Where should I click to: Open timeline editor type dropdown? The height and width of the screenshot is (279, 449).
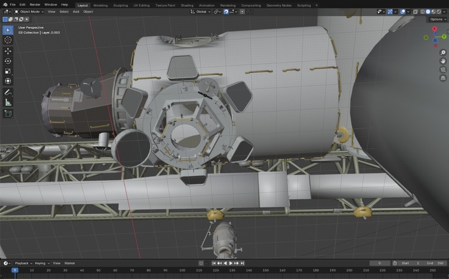click(7, 263)
